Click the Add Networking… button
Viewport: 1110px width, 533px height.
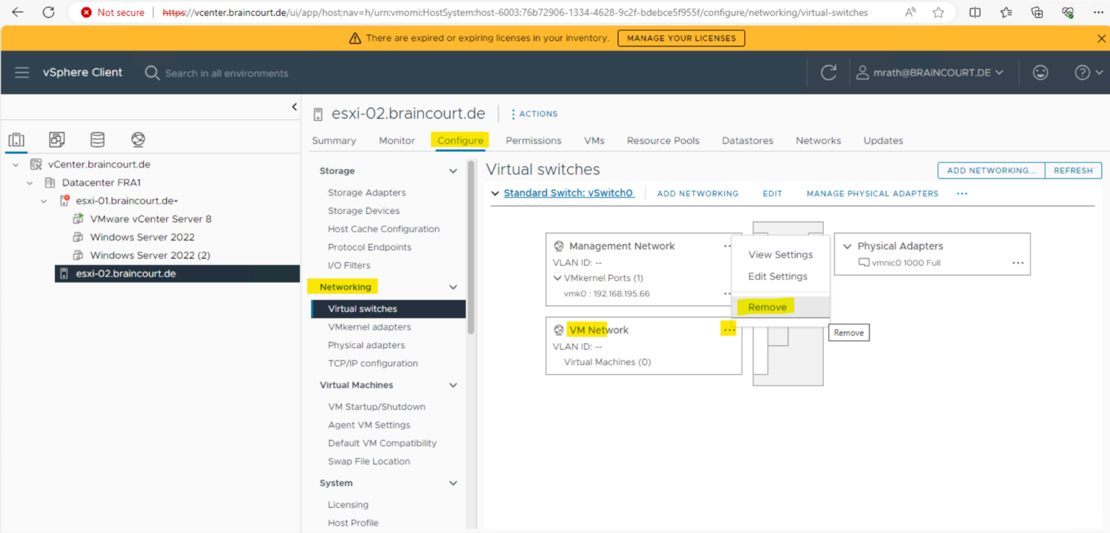click(991, 170)
